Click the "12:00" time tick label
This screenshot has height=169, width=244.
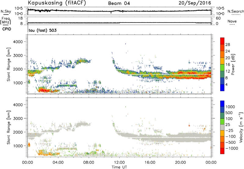pos(119,163)
